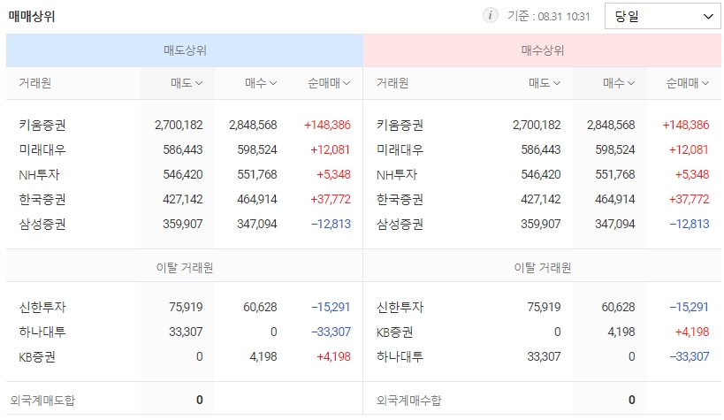Click KB증권 in right 이탈 거래원 list
This screenshot has width=724, height=420.
point(395,332)
